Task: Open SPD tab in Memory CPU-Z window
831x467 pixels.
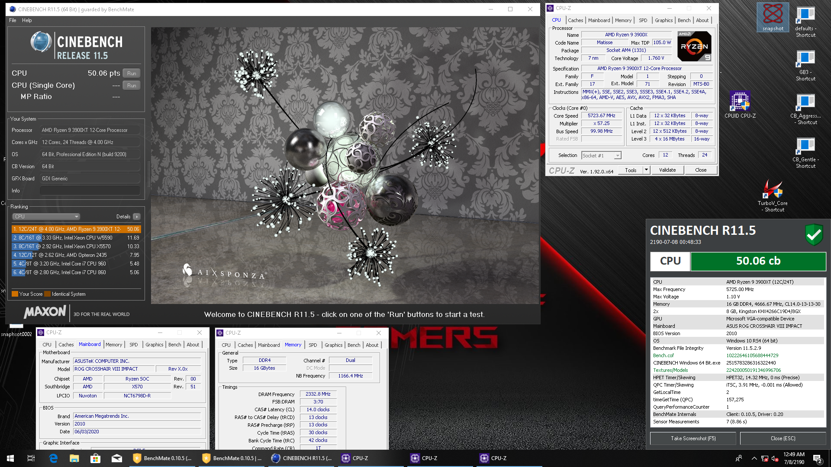Action: 313,345
